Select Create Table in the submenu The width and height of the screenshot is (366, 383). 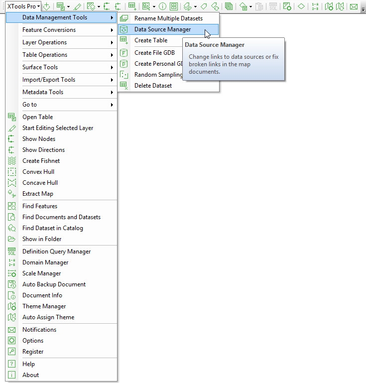150,40
